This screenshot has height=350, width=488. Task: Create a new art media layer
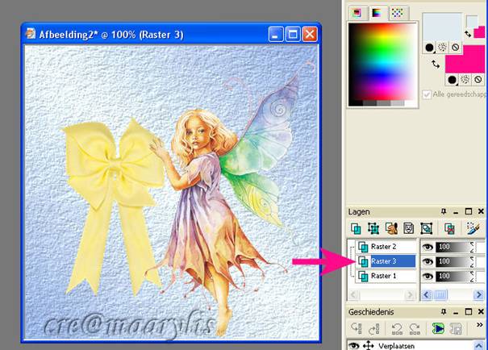click(x=391, y=229)
